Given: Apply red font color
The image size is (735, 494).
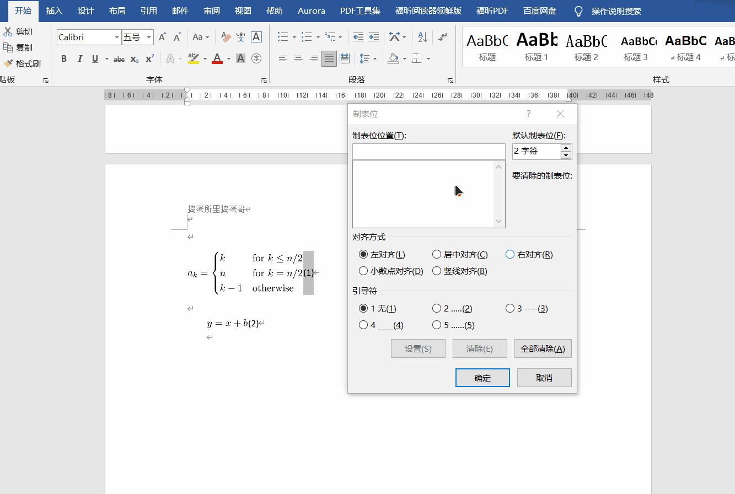Looking at the screenshot, I should click(x=217, y=58).
